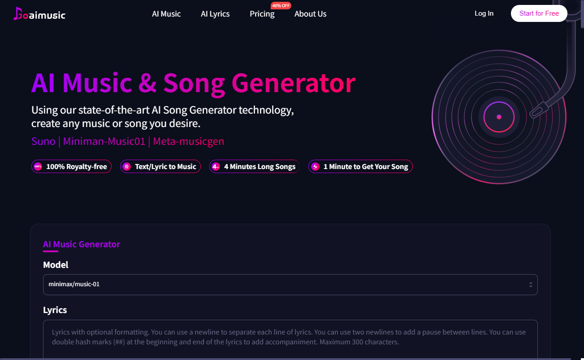Viewport: 584px width, 360px height.
Task: Click the Suno | Miniman-Music01 | Meta-musicgen text
Action: [128, 141]
